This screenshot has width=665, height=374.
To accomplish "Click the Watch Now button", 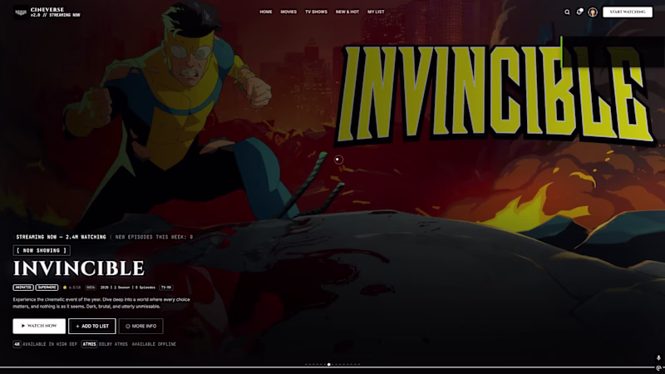I will (x=39, y=326).
